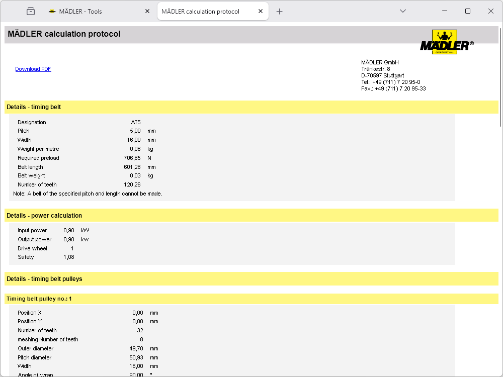This screenshot has height=377, width=503.
Task: Minimize the browser window
Action: tap(444, 11)
